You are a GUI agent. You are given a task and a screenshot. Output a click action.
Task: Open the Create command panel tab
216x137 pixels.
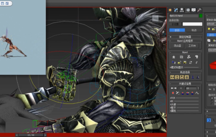pyautogui.click(x=170, y=10)
